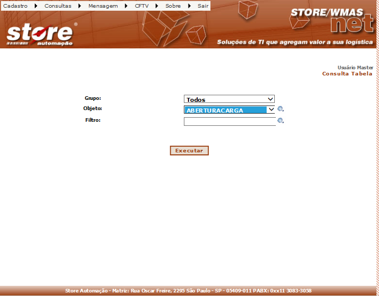This screenshot has height=296, width=379.
Task: Click the arrow between Cadastro and Consultas
Action: pos(36,6)
